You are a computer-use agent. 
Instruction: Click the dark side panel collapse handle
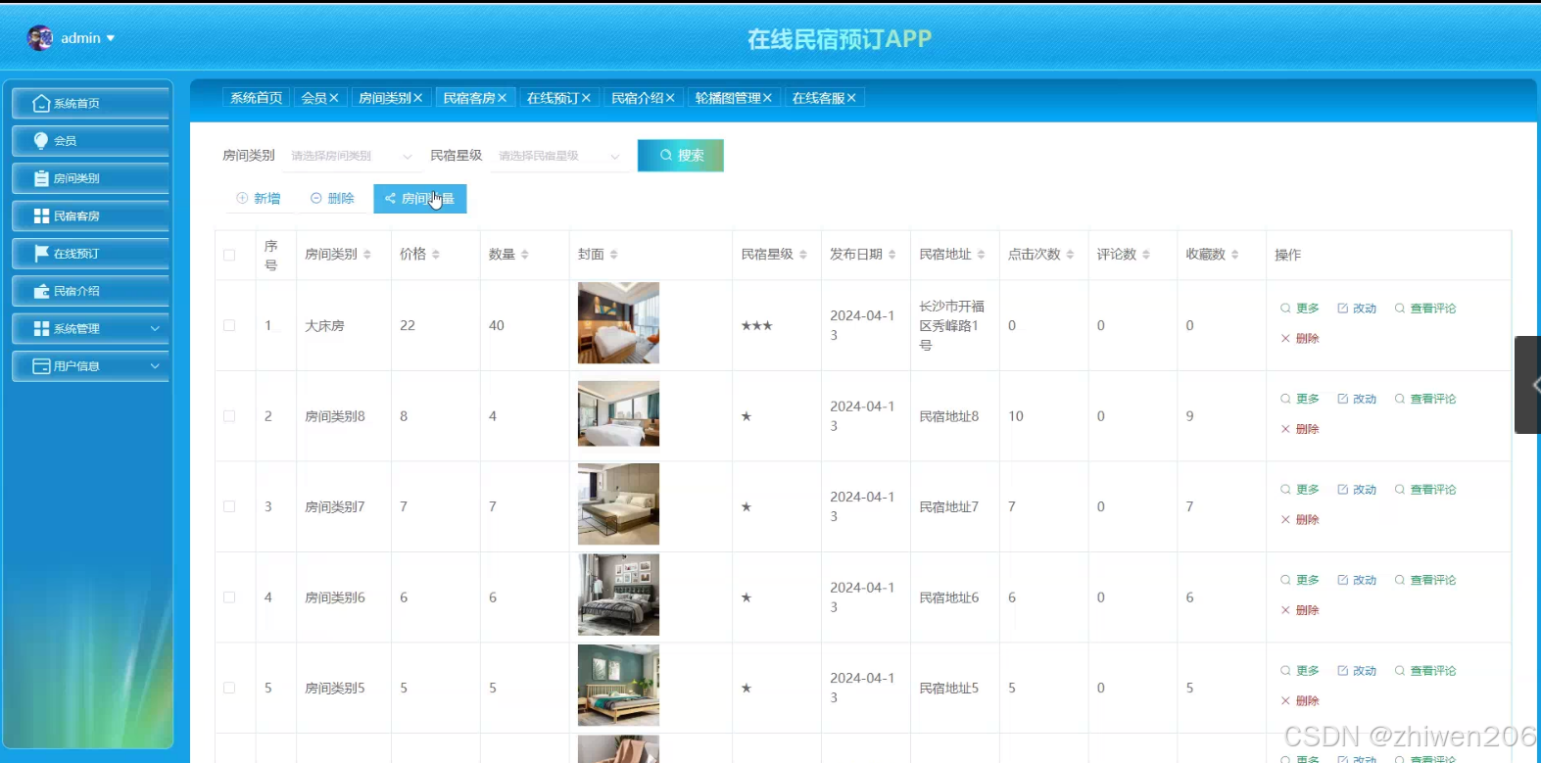click(1528, 385)
